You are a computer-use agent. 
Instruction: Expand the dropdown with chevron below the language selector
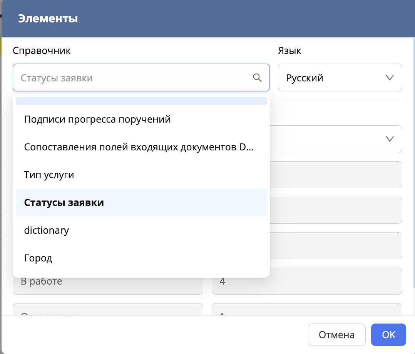390,139
